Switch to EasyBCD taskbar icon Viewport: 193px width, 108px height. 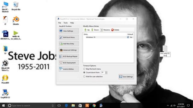click(101, 105)
